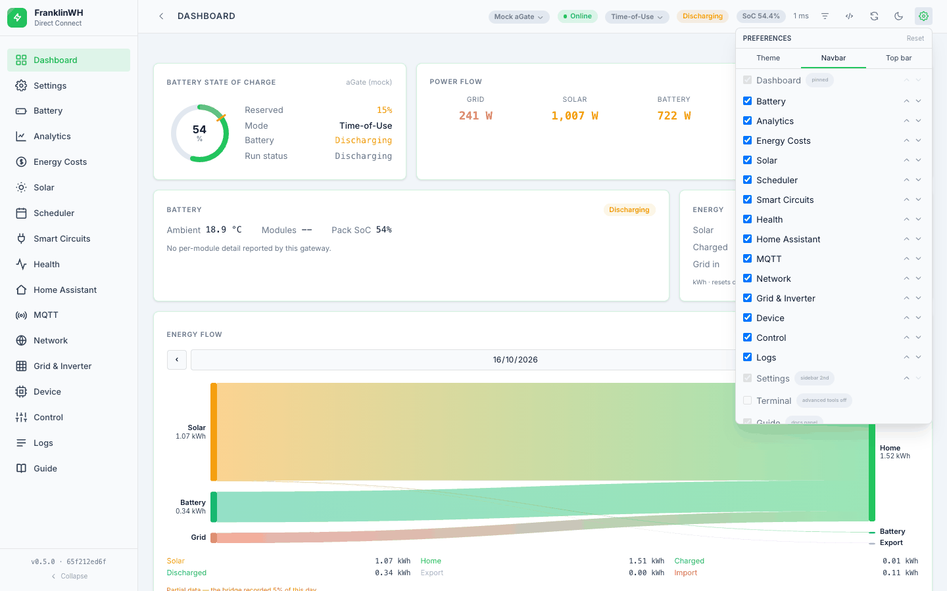Image resolution: width=947 pixels, height=591 pixels.
Task: Move Health down in the navbar order
Action: 919,219
